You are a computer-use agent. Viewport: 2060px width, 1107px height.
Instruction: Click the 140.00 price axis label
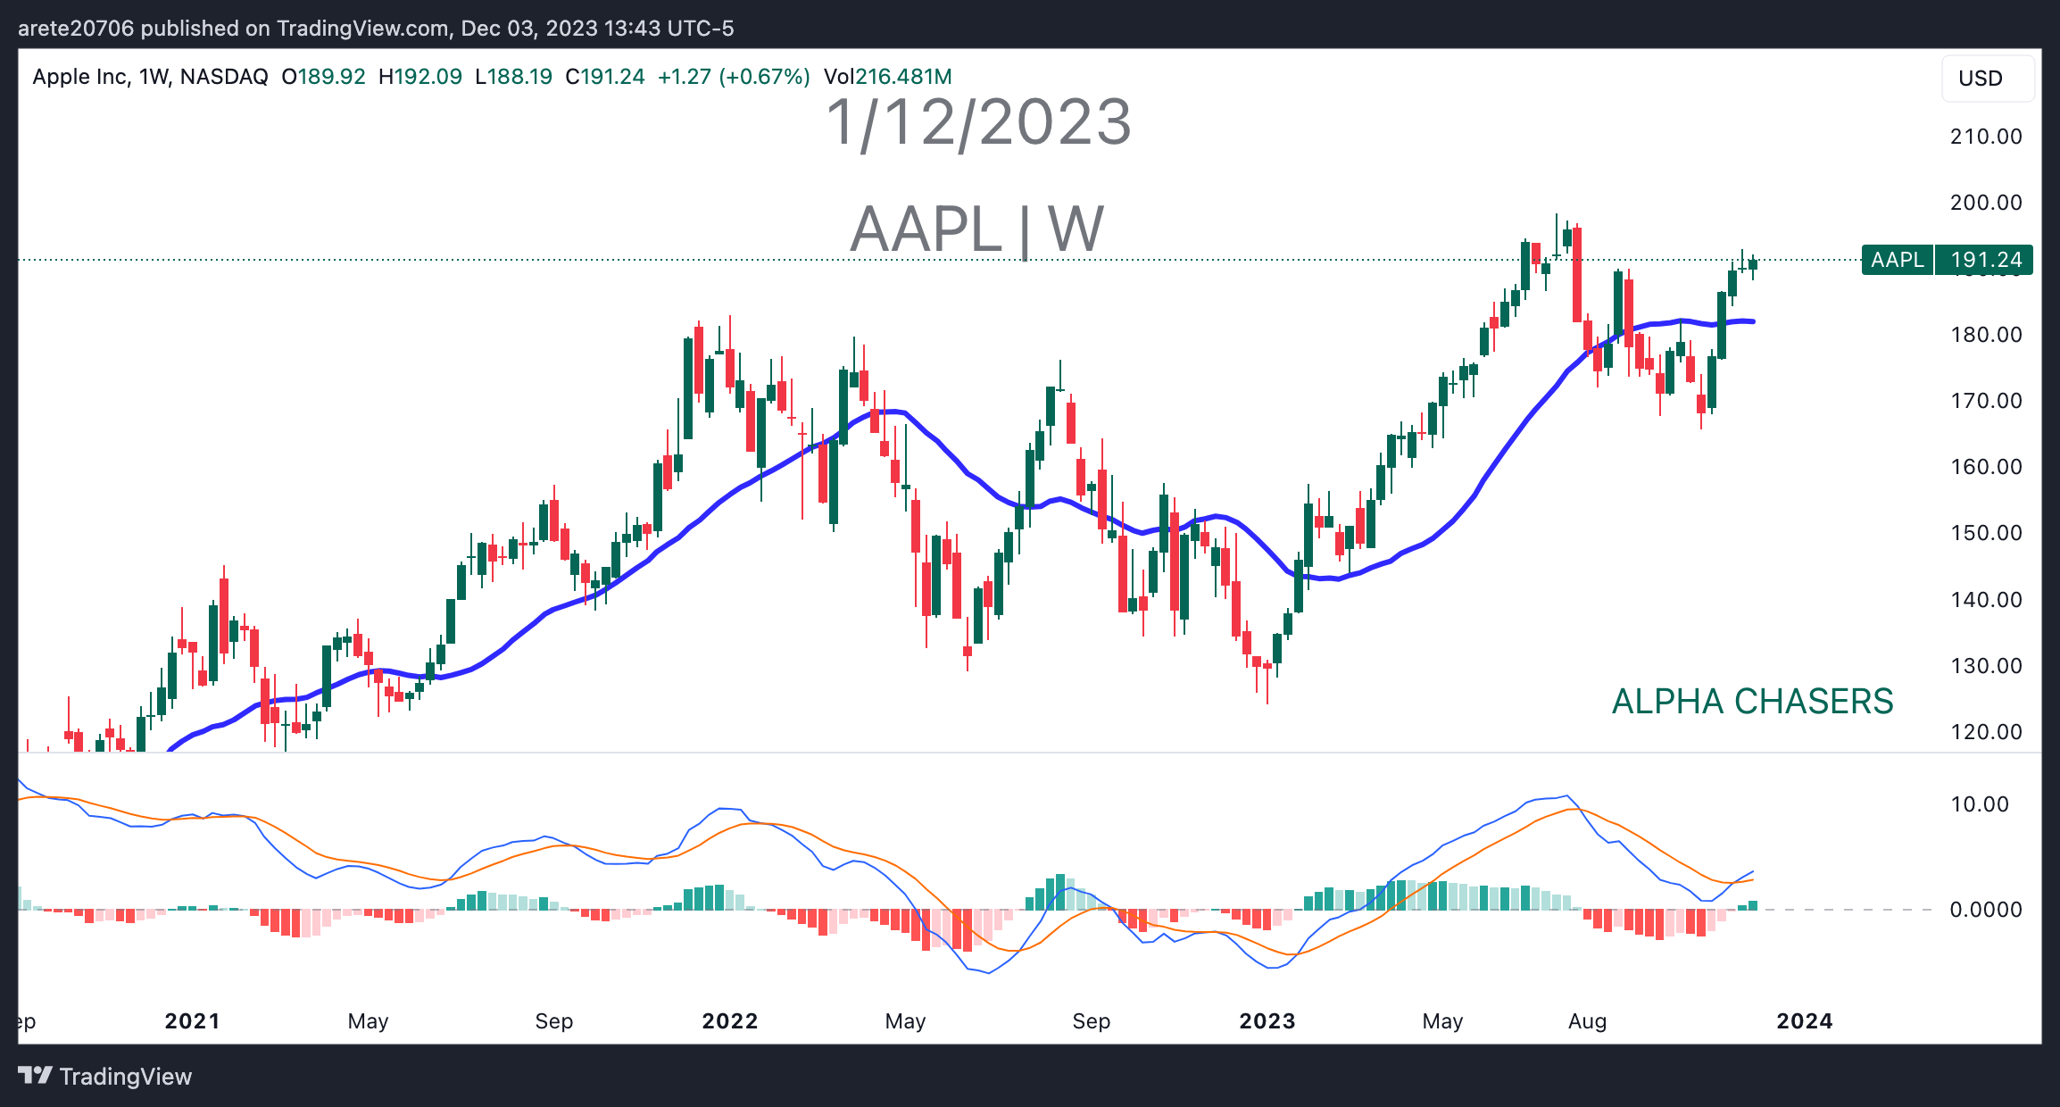coord(1986,600)
